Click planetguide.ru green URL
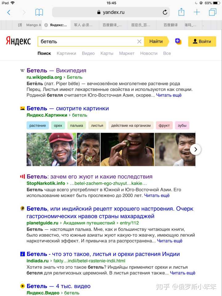The image size is (222, 296). [x=42, y=223]
